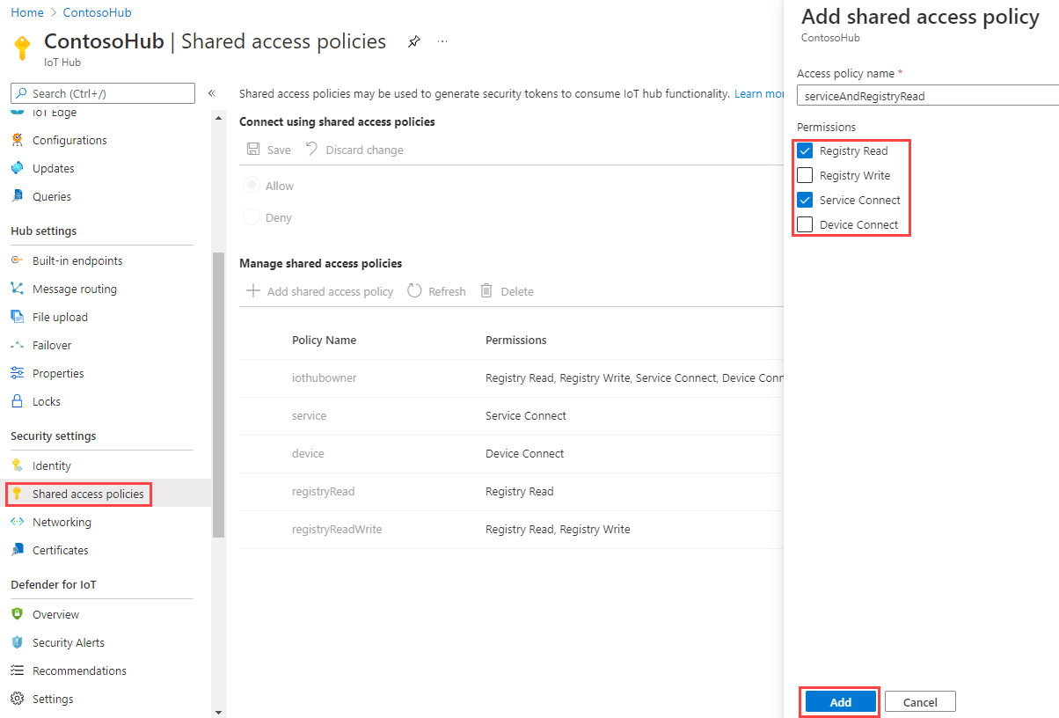Viewport: 1059px width, 718px height.
Task: Open Security Alerts shield icon item
Action: (x=17, y=642)
